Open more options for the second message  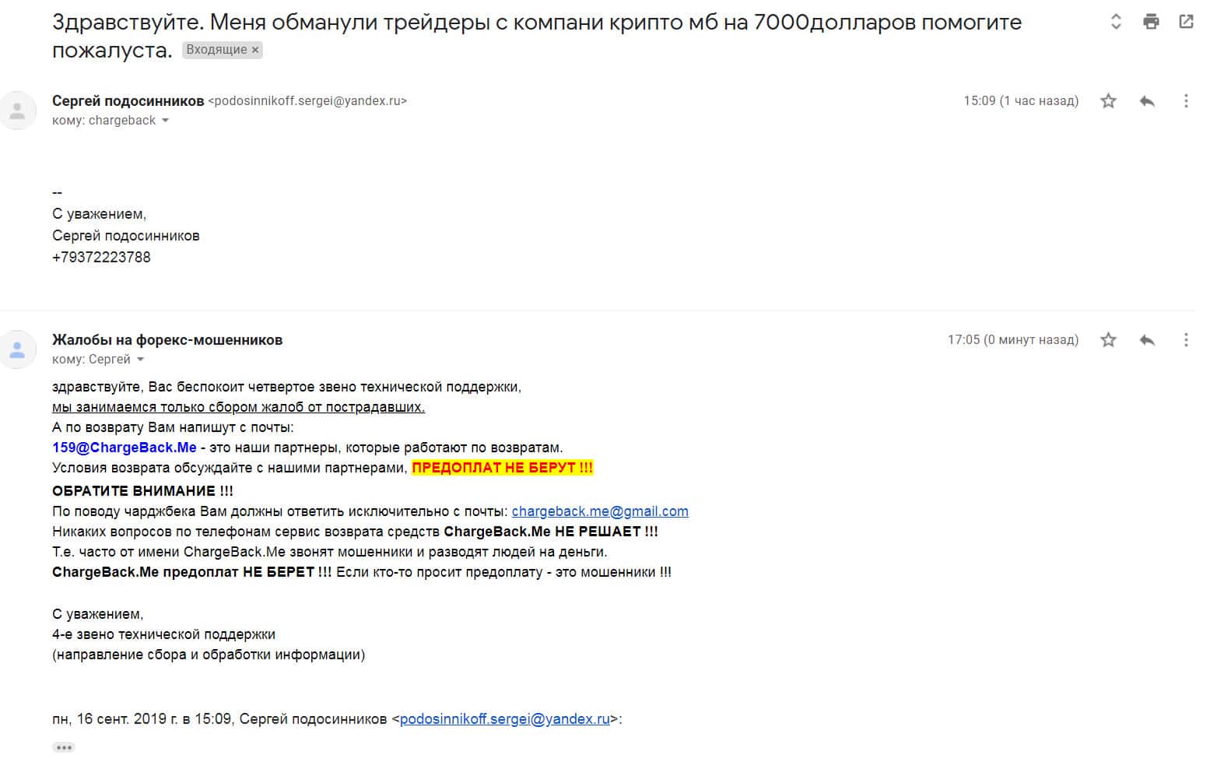1186,340
